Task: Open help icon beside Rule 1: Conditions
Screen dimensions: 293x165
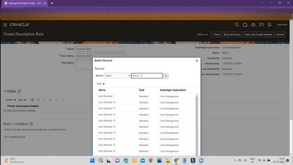Action: (x=32, y=124)
